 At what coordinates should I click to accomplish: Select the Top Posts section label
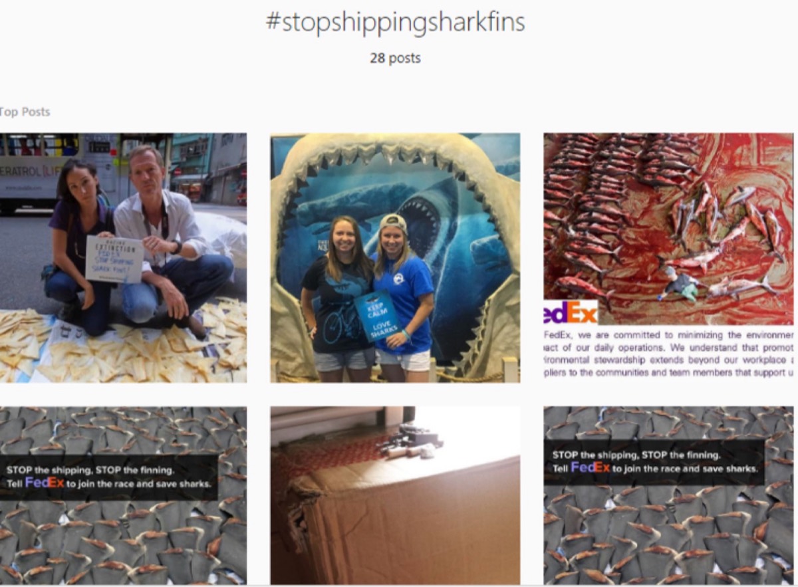click(x=25, y=112)
